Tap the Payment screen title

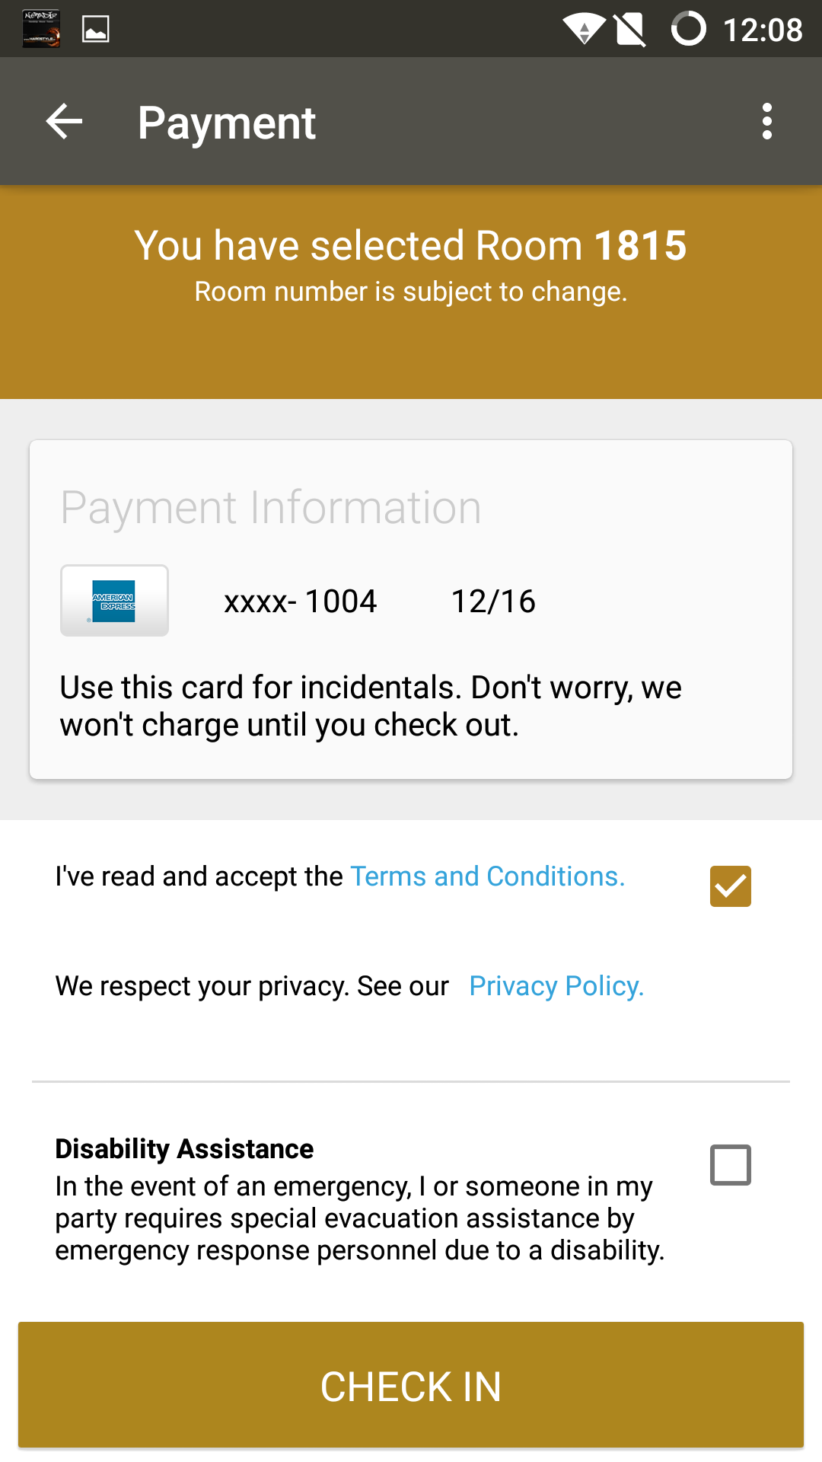pyautogui.click(x=227, y=123)
